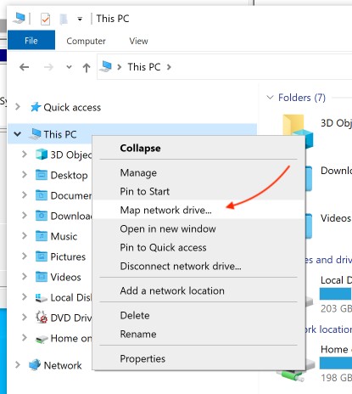Click the address bar path field
The height and width of the screenshot is (394, 352).
(x=225, y=67)
